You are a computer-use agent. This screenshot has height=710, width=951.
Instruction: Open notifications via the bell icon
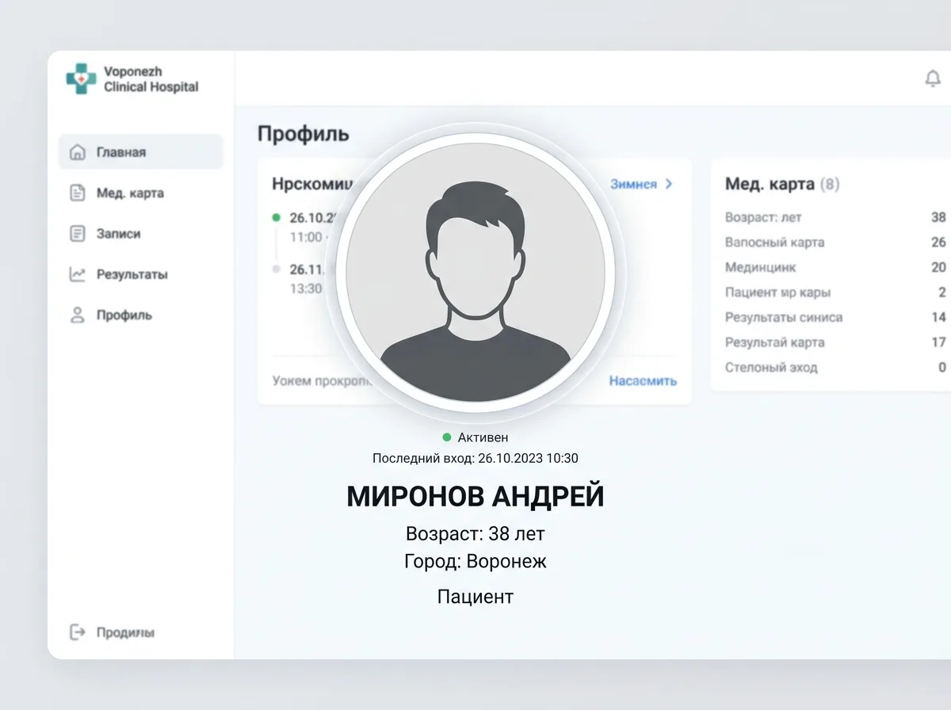(x=933, y=78)
